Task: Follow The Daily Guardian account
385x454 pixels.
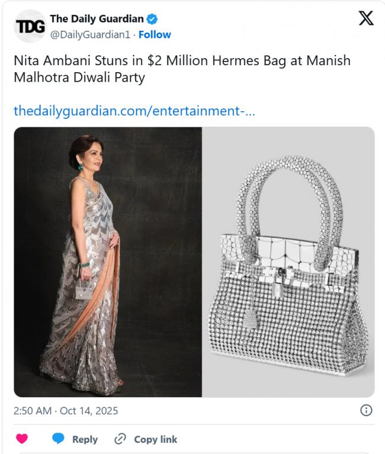Action: tap(155, 34)
